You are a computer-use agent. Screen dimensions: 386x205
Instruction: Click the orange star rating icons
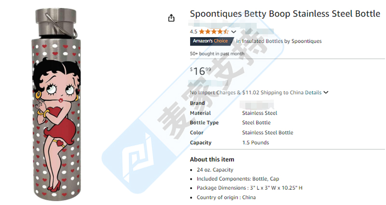[x=214, y=31]
